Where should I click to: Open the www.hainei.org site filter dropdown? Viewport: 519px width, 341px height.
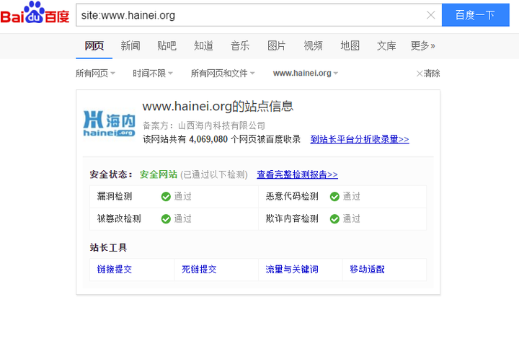pos(306,73)
